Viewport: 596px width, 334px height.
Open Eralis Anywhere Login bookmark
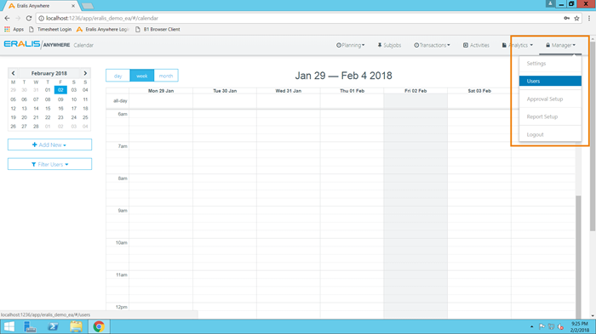pyautogui.click(x=103, y=29)
